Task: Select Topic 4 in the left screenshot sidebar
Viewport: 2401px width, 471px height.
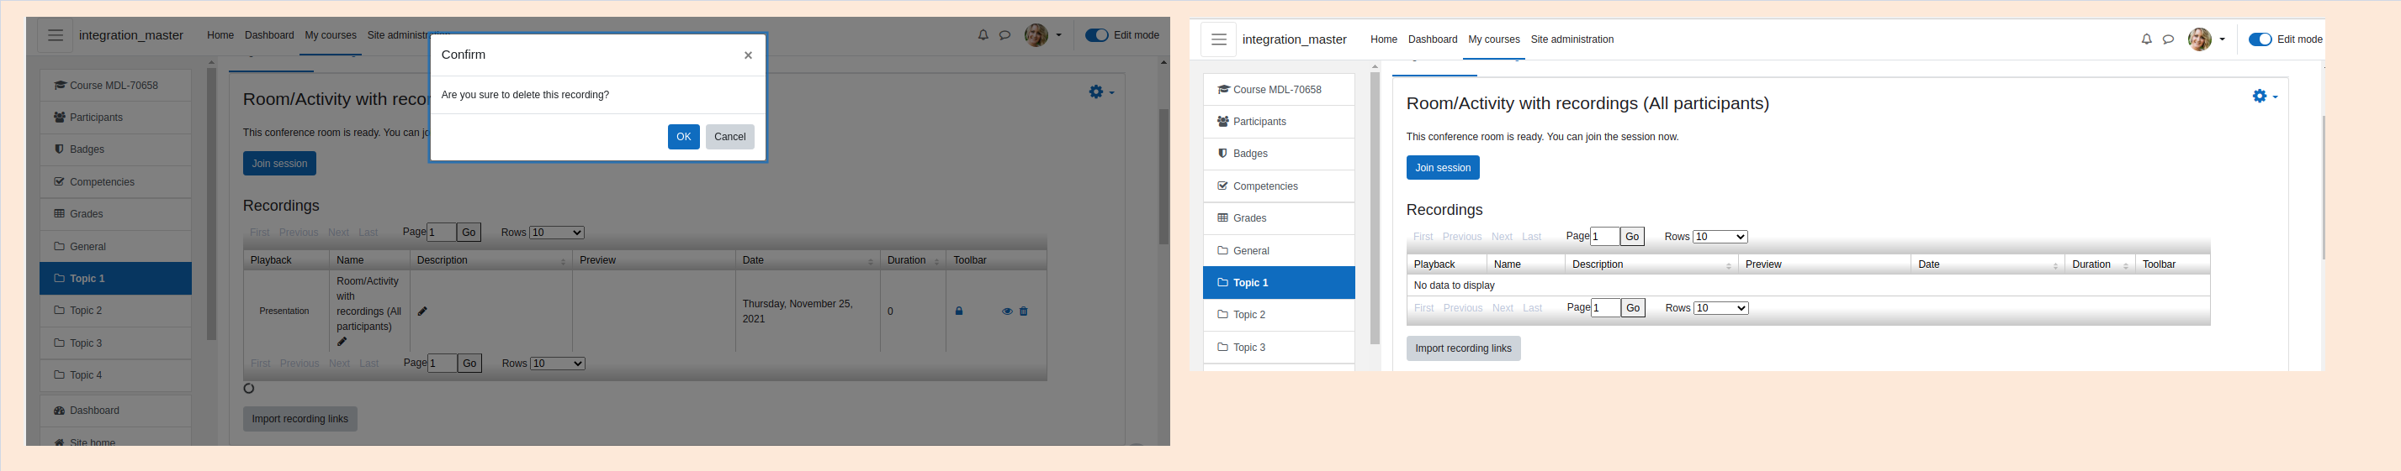Action: click(x=115, y=375)
